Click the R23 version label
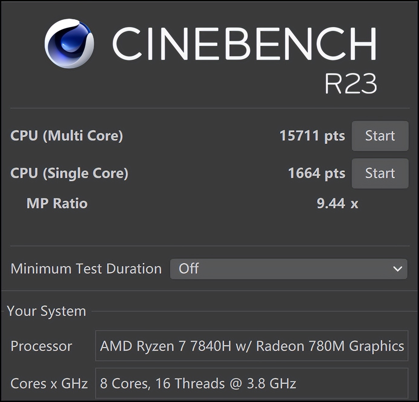This screenshot has height=402, width=419. tap(351, 83)
